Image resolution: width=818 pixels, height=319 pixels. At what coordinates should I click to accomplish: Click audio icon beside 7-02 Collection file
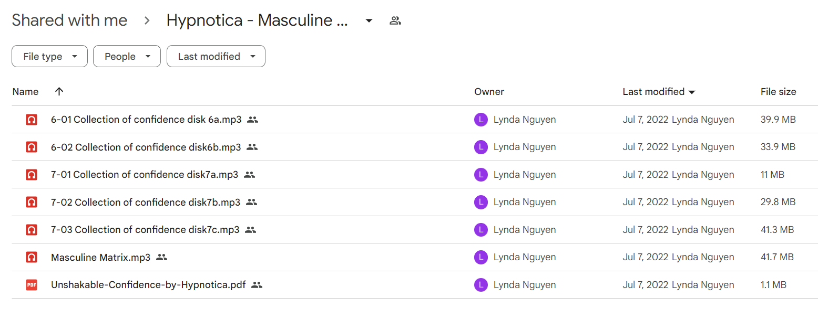click(32, 202)
